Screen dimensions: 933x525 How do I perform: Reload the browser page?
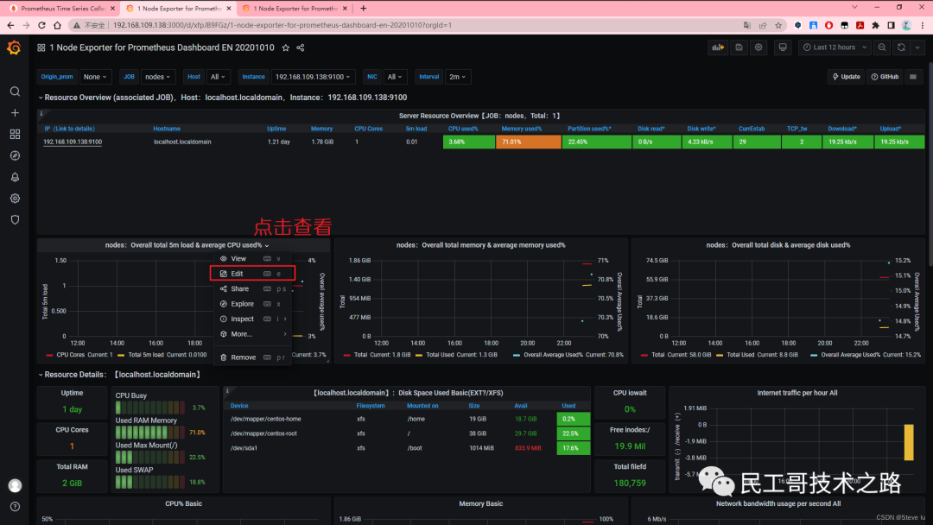[x=41, y=26]
